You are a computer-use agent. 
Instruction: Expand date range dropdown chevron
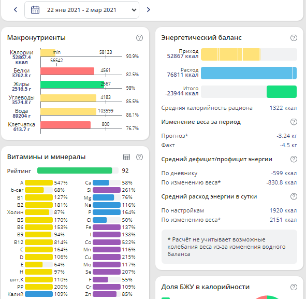click(x=134, y=10)
